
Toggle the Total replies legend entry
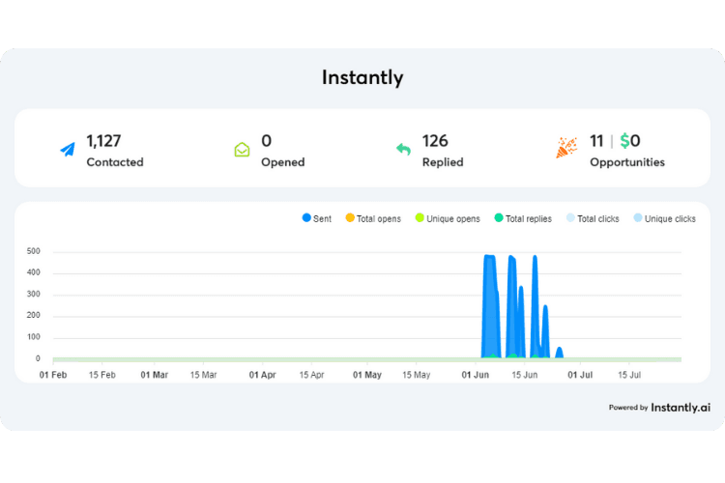tap(523, 218)
